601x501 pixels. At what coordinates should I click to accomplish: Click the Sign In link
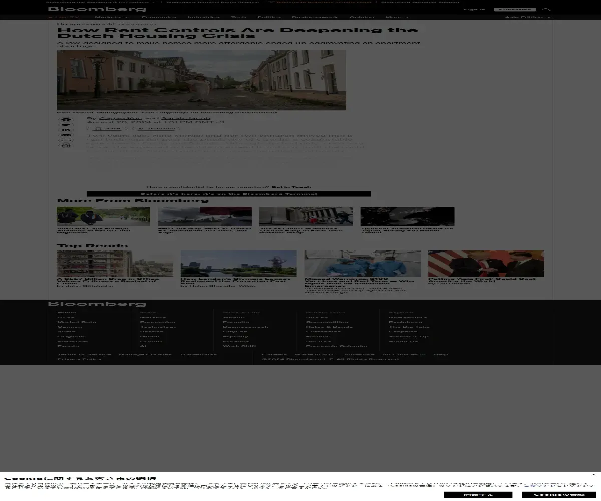[x=474, y=9]
